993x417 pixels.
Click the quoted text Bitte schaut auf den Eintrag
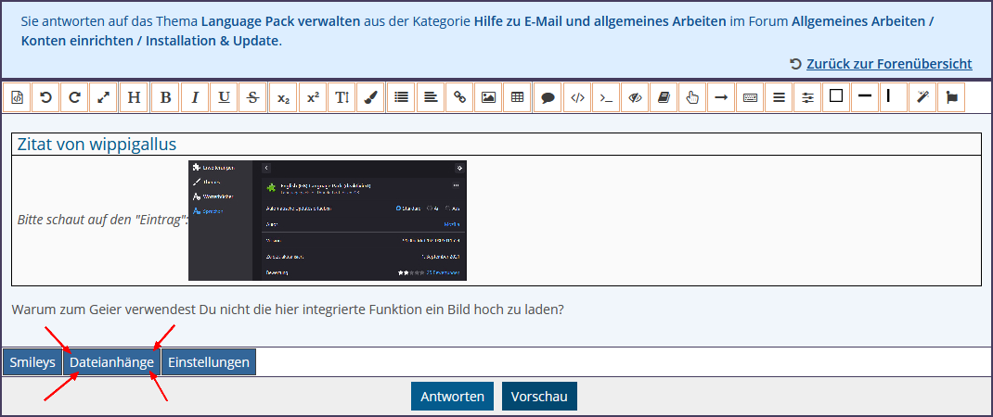coord(103,221)
